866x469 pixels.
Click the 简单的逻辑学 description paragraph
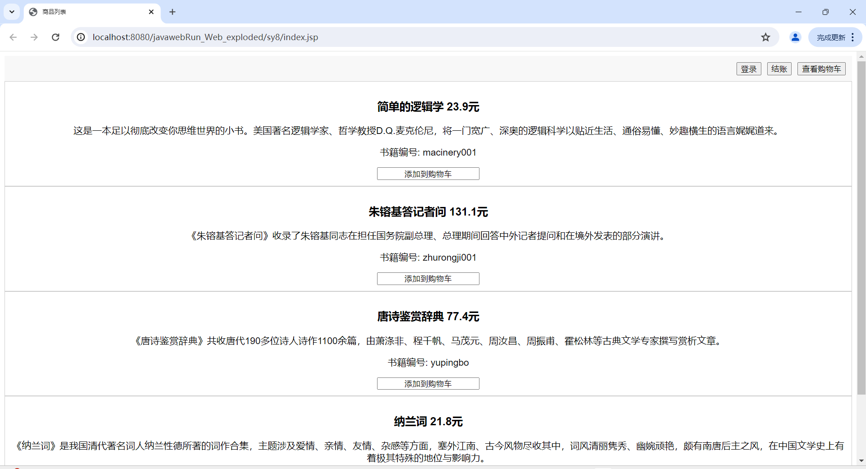pyautogui.click(x=428, y=131)
